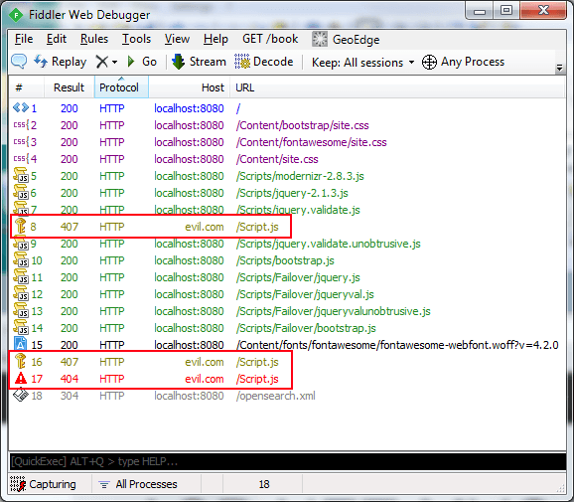Click the QuickExec command input box
Image resolution: width=574 pixels, height=502 pixels.
point(287,461)
